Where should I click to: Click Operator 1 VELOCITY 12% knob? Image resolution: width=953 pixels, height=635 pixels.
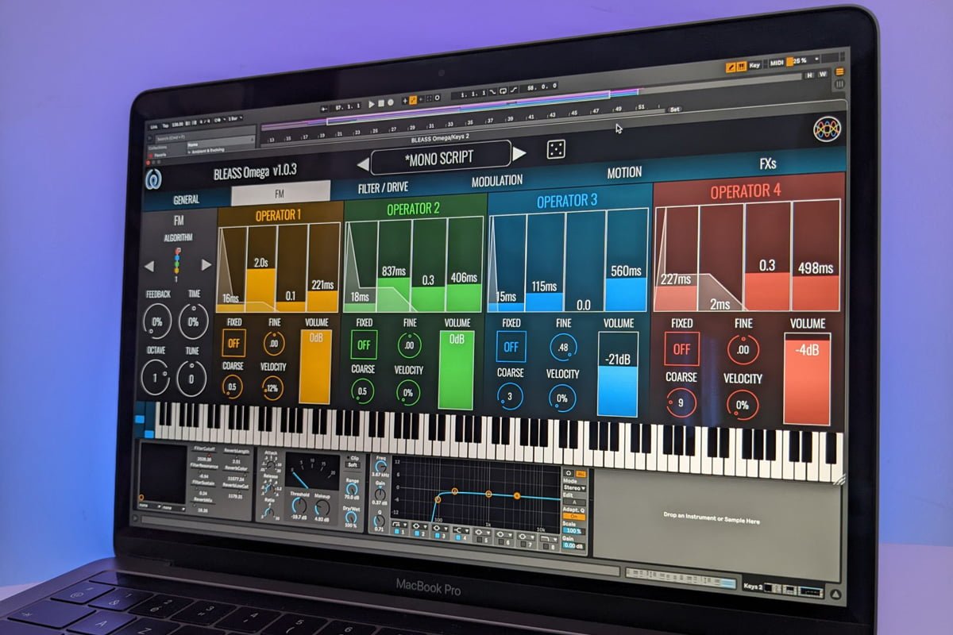[x=272, y=387]
